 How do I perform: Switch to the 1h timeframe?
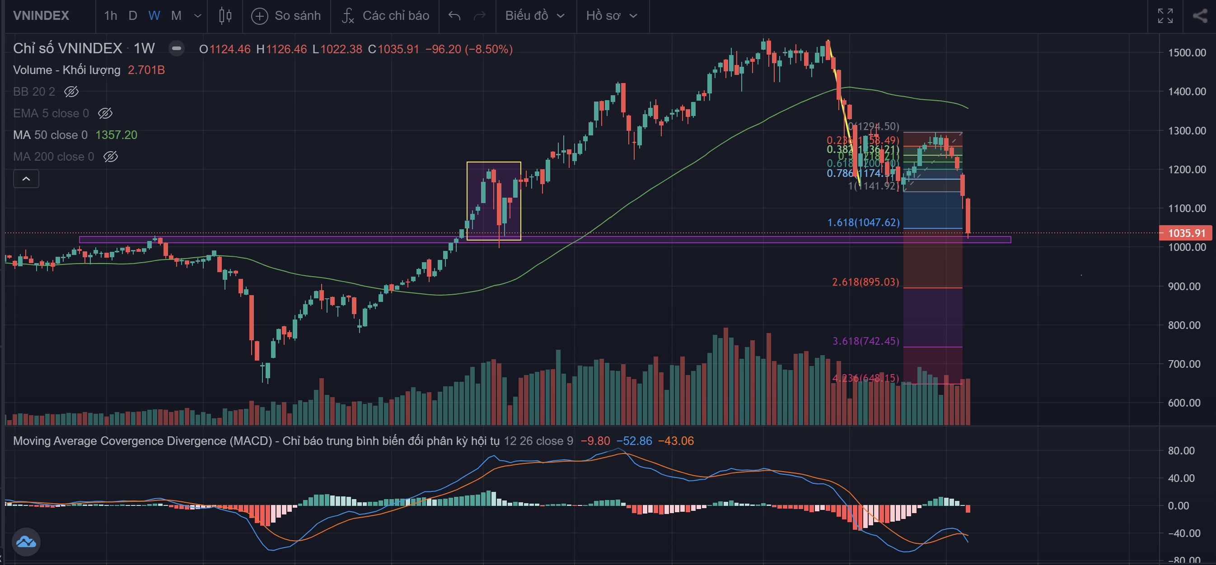pyautogui.click(x=111, y=16)
